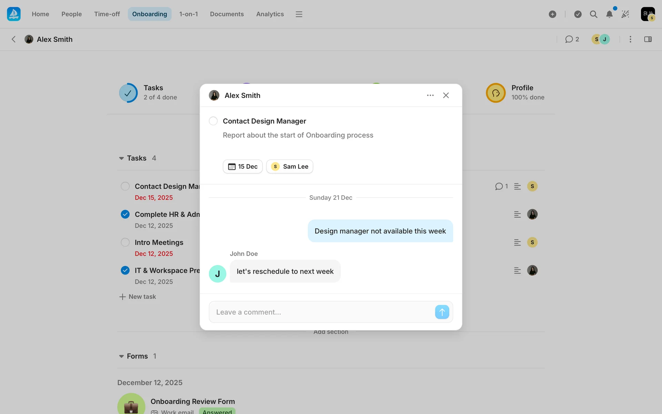Open the Time-off tab
The image size is (662, 414).
point(107,14)
